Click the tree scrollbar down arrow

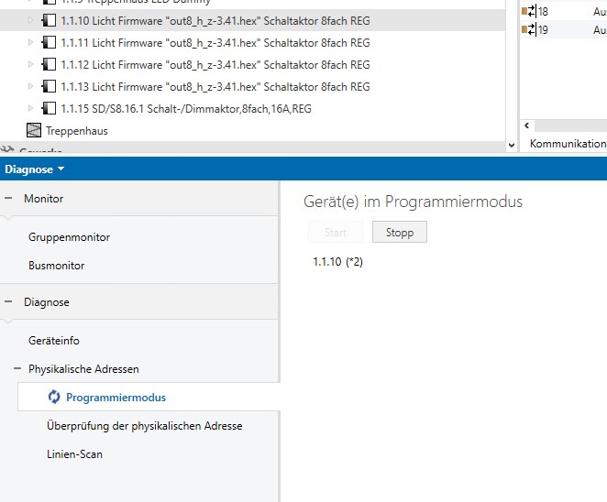[512, 145]
